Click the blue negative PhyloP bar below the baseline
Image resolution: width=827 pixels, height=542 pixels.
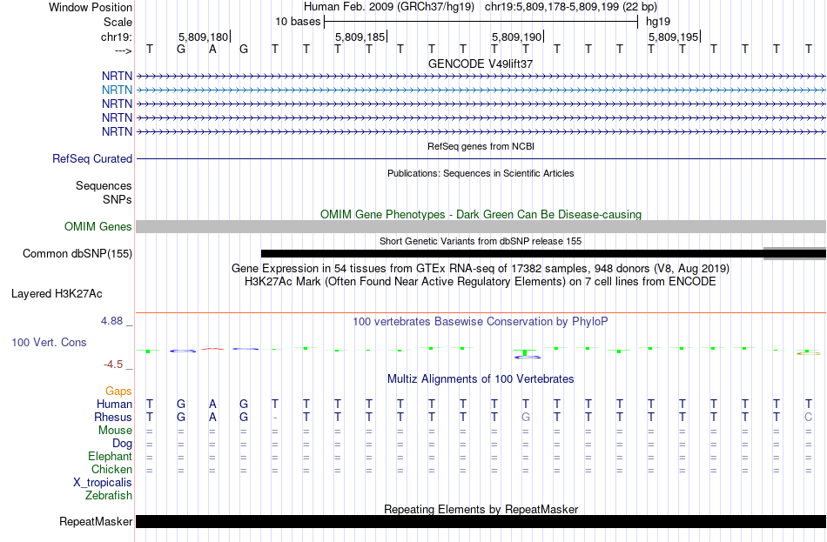coord(528,357)
